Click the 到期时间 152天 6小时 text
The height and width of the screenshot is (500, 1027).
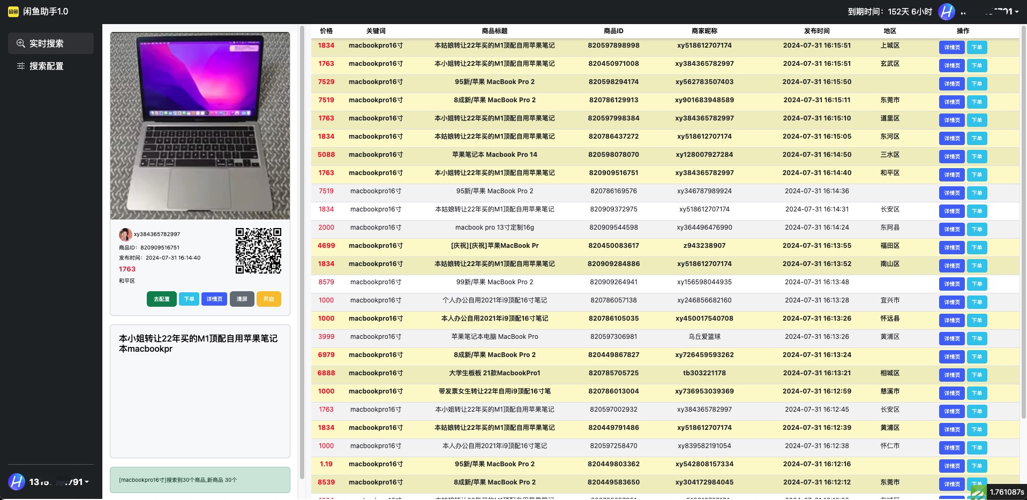890,12
